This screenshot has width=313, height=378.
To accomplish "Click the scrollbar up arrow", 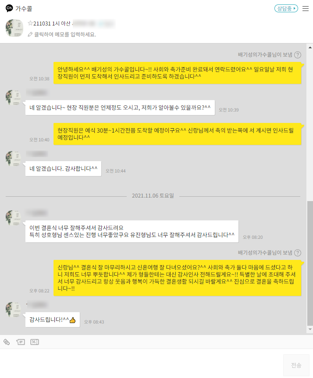I will click(x=310, y=47).
